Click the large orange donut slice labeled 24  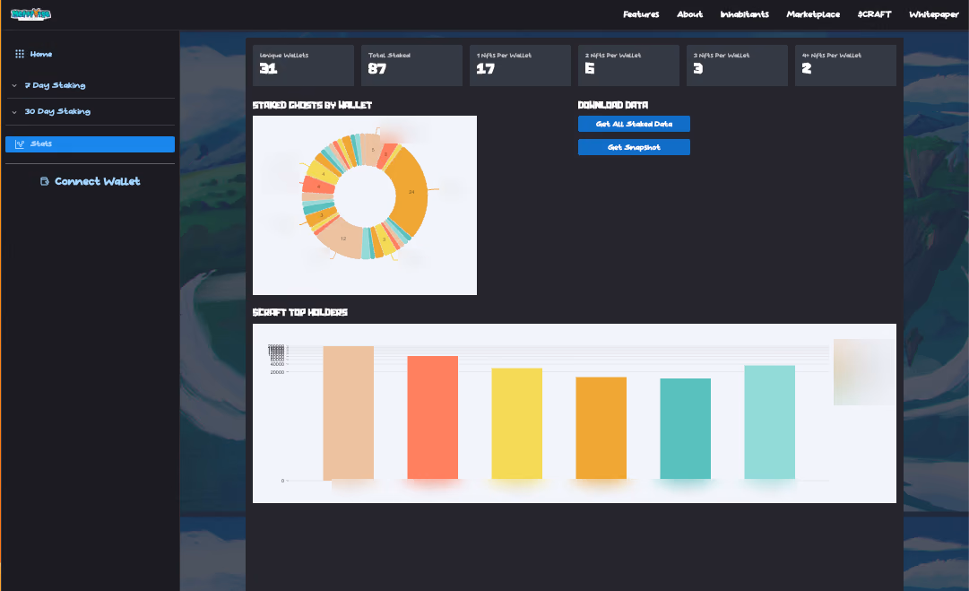pyautogui.click(x=411, y=192)
